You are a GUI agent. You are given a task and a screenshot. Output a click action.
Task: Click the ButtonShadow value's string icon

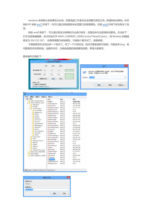coord(48,122)
